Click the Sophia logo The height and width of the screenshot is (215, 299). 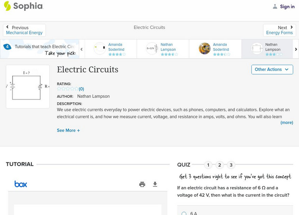click(x=23, y=6)
